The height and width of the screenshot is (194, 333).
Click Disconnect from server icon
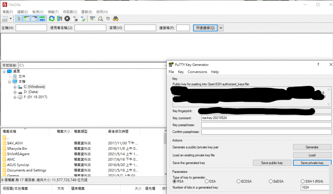coord(75,19)
